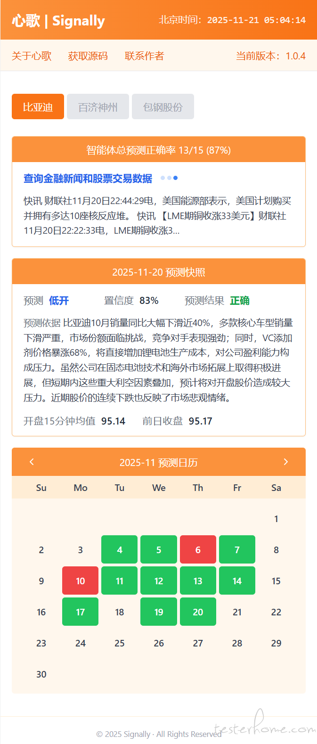Choose November 14 in the calendar
This screenshot has width=317, height=744.
(237, 581)
